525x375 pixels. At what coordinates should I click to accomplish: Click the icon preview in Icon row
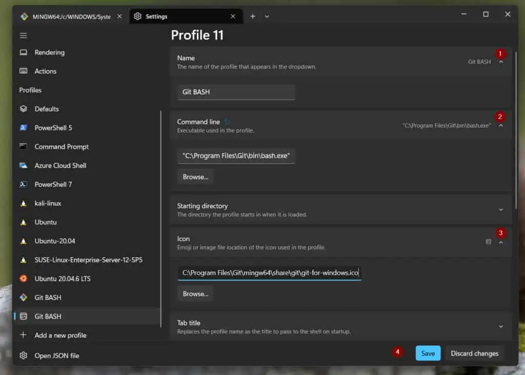pyautogui.click(x=489, y=241)
